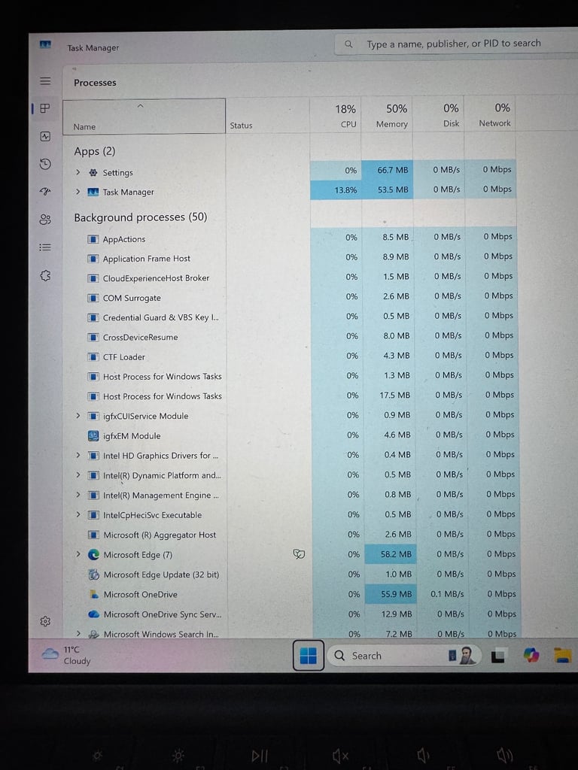Screen dimensions: 578x770
Task: Expand Intel HD Graphics Drivers row
Action: tap(78, 455)
